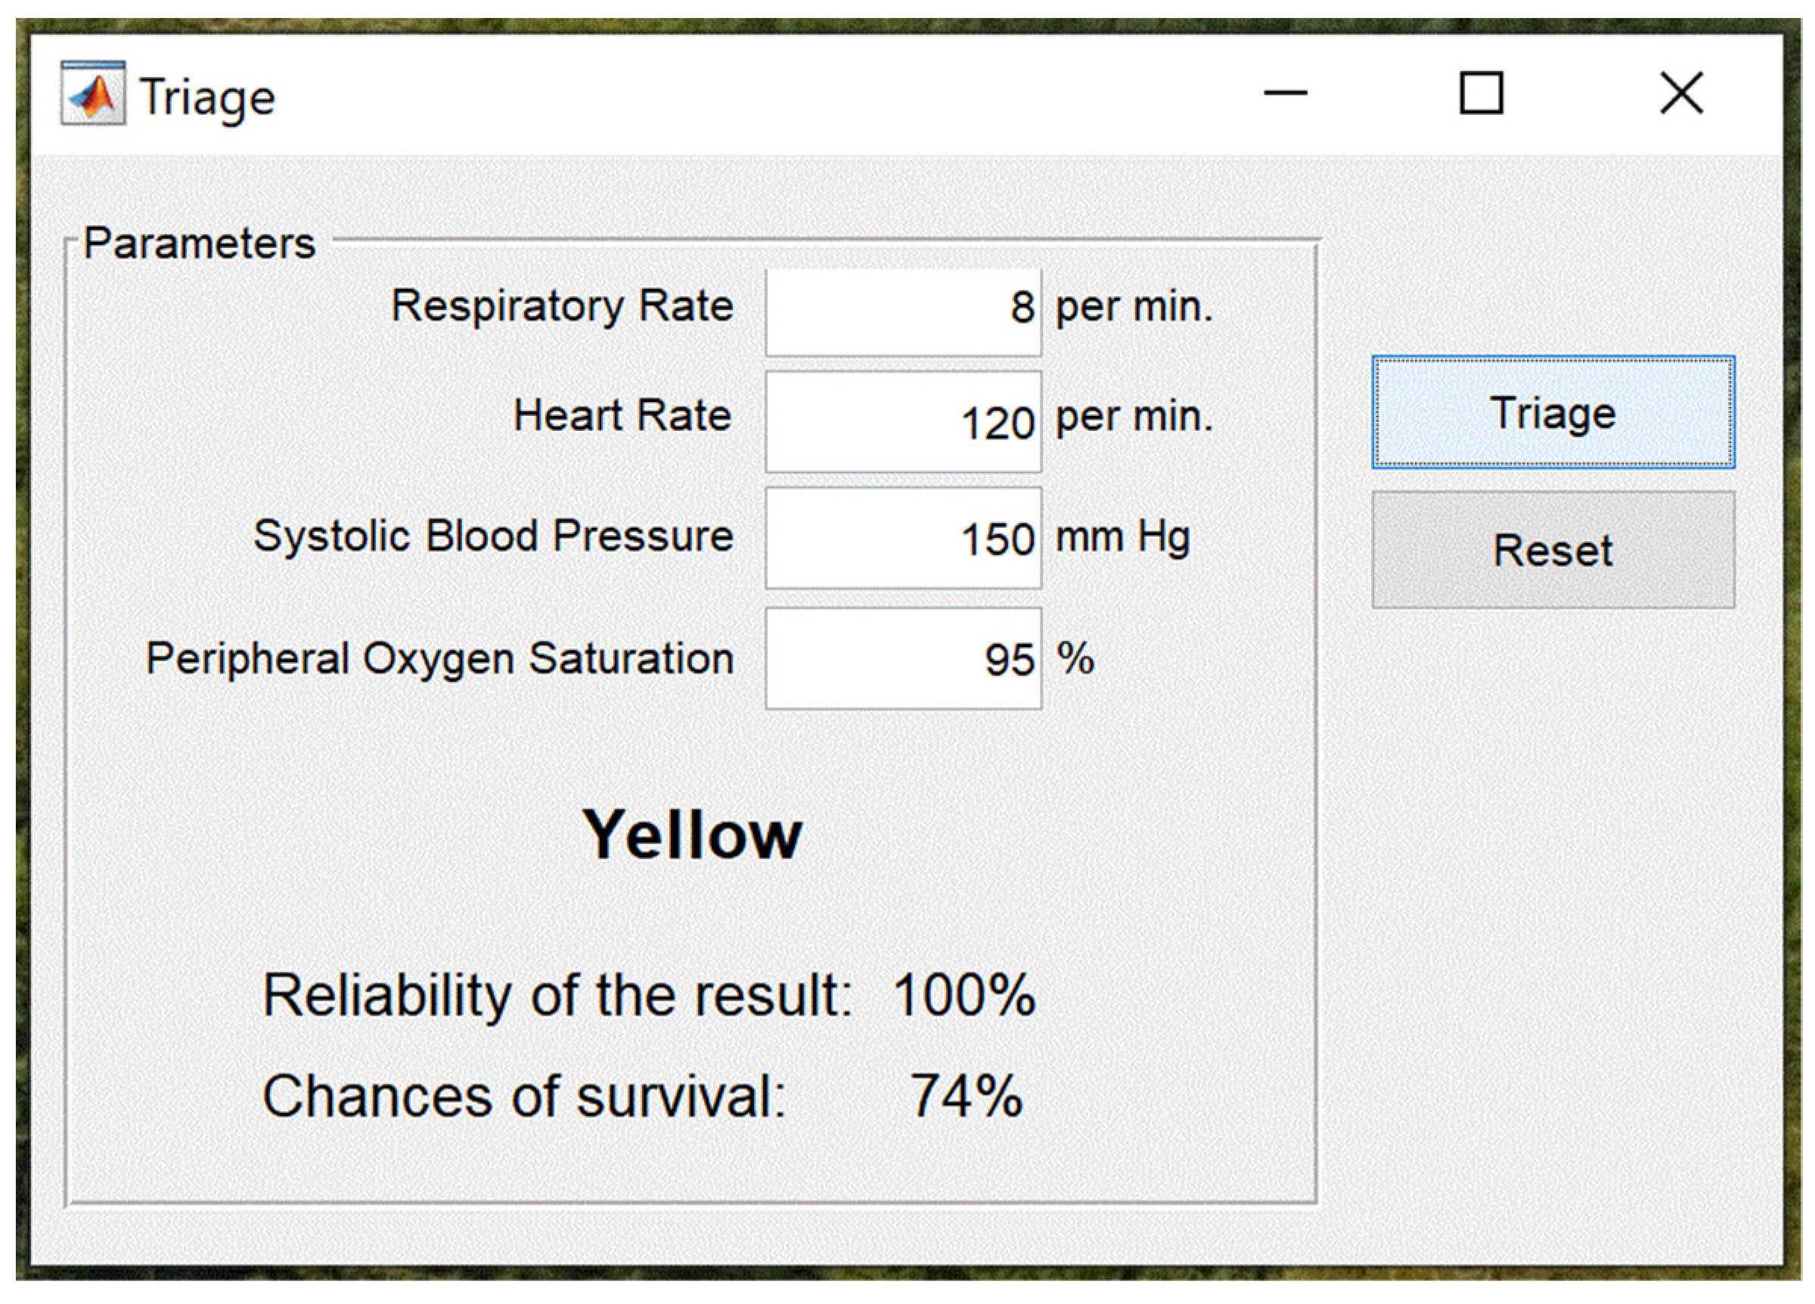Click the Systolic Blood Pressure label
Screen dimensions: 1815x1304
pos(493,536)
